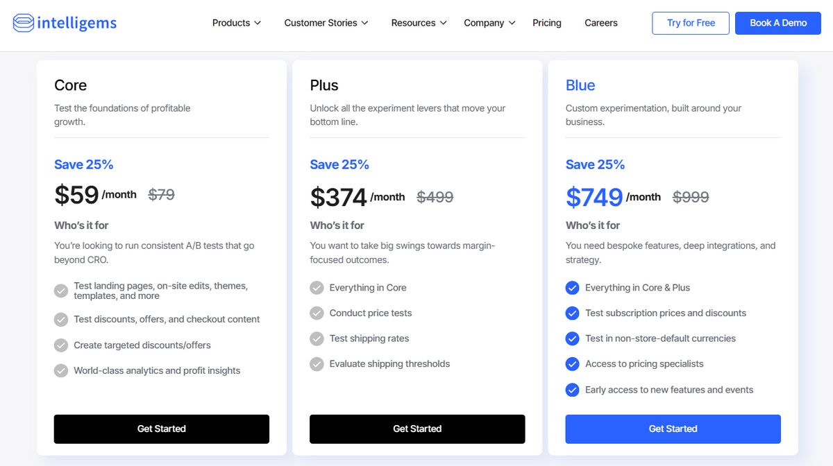Click the Intelligems logo
Image resolution: width=833 pixels, height=466 pixels.
(64, 22)
